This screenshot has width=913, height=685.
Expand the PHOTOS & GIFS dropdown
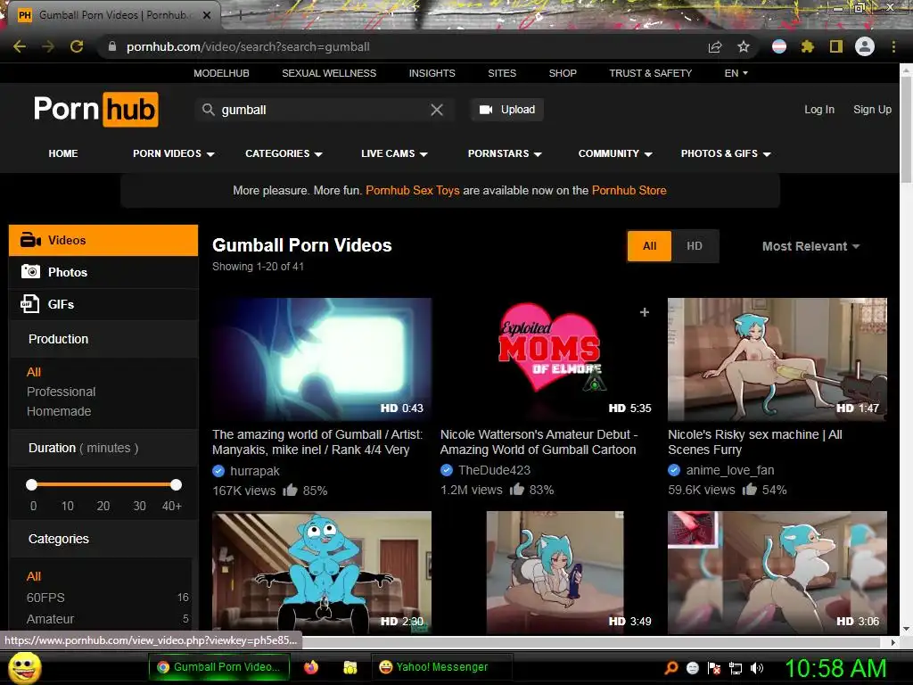click(x=726, y=153)
